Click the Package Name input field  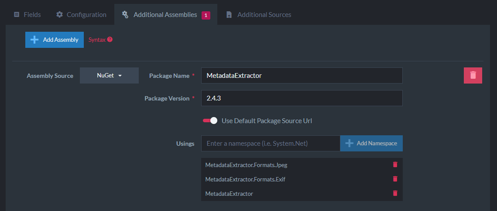point(302,75)
